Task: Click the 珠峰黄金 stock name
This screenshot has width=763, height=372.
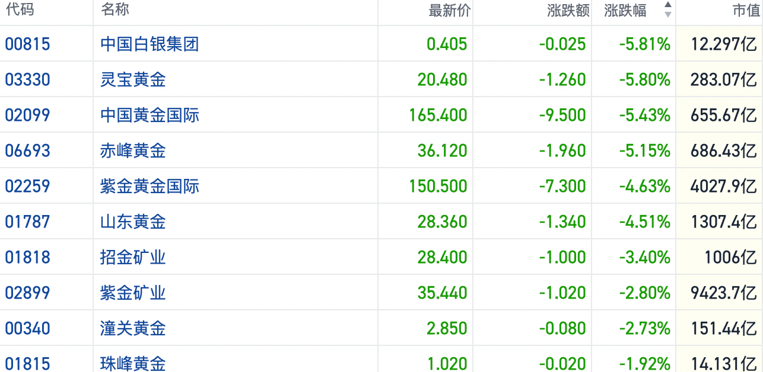Action: click(x=133, y=363)
